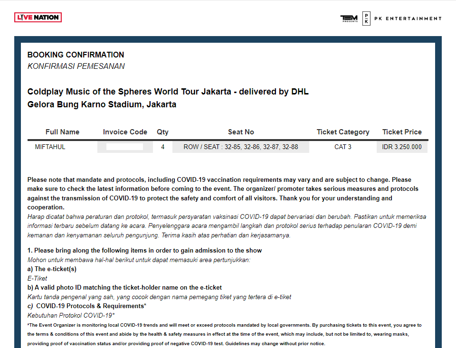Click the Coldplay Music of the Spheres event title

(168, 92)
